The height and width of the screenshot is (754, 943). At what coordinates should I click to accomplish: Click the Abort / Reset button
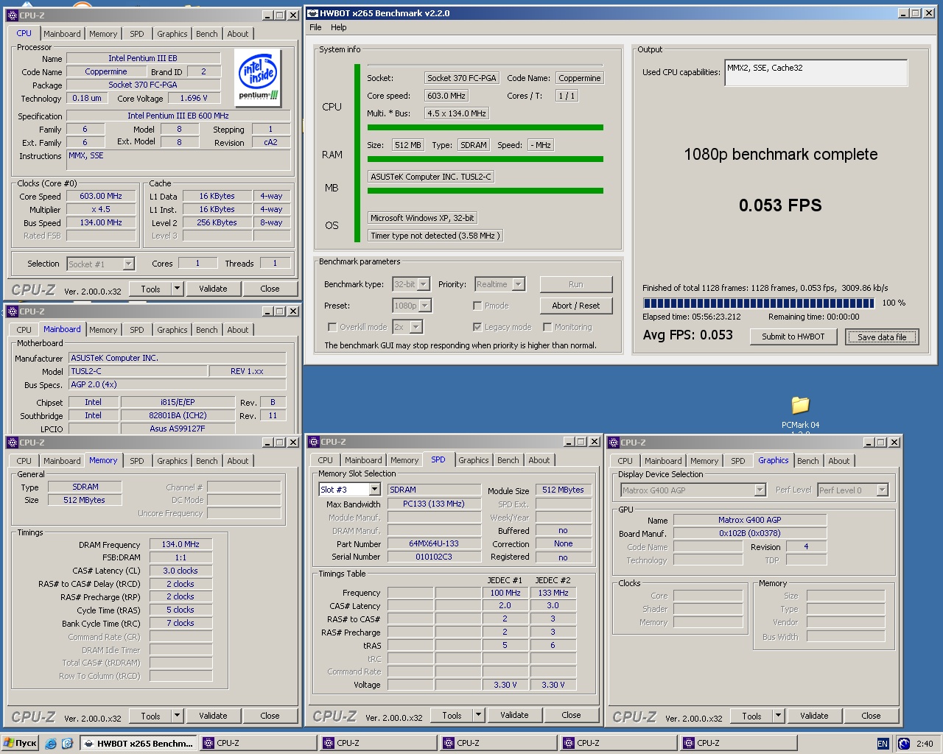pyautogui.click(x=575, y=306)
